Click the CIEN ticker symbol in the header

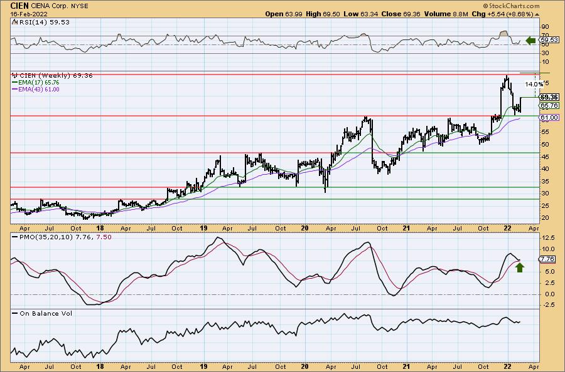[19, 6]
